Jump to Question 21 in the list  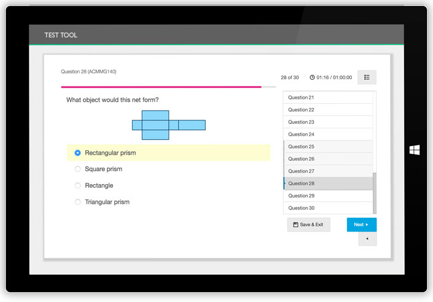pos(328,98)
